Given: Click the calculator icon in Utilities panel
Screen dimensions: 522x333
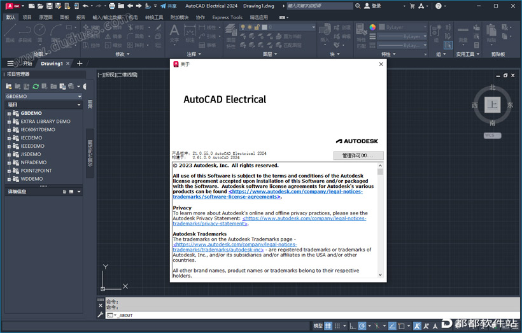Looking at the screenshot, I should tap(476, 45).
